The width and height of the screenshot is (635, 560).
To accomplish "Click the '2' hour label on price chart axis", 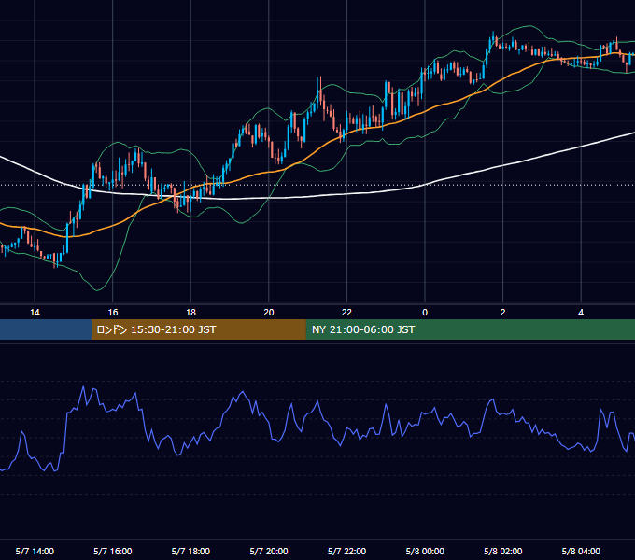I will click(503, 313).
